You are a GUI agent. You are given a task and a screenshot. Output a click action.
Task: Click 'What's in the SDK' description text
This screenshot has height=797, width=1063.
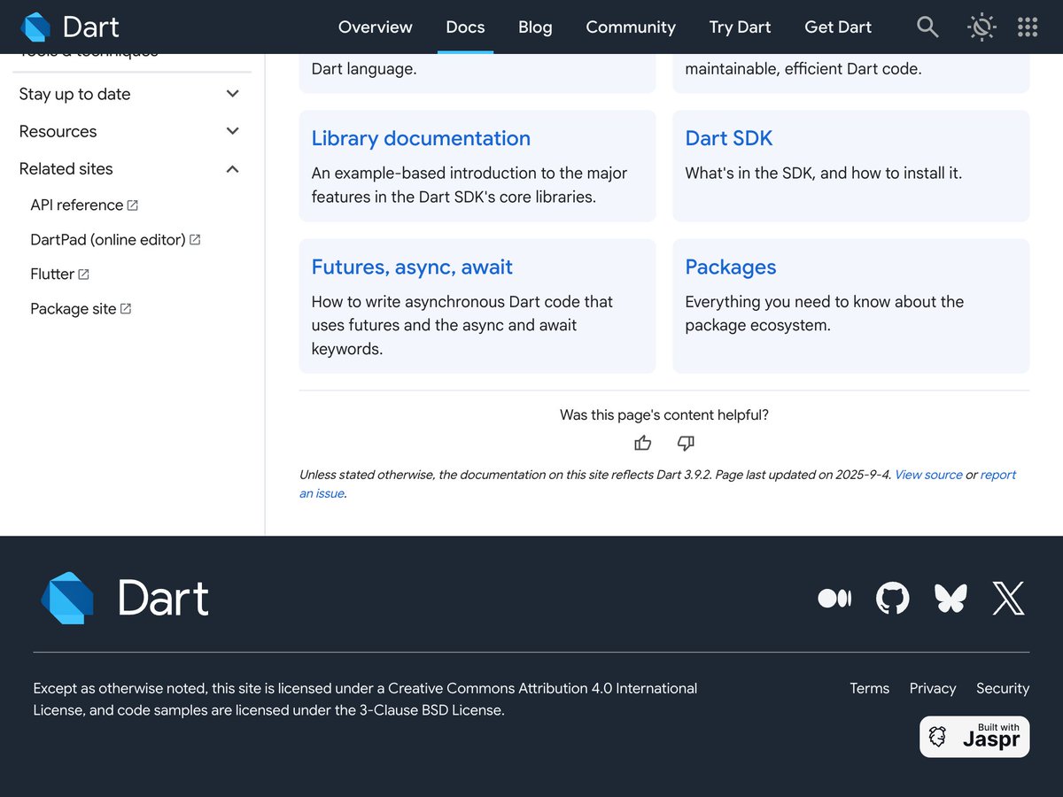823,173
